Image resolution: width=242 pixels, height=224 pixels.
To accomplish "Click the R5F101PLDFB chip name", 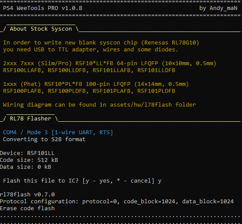I will point(156,91).
